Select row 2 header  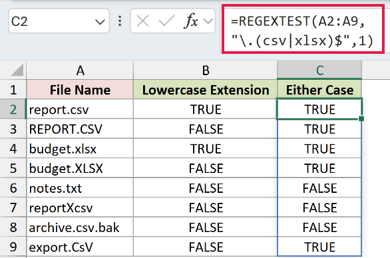pos(13,109)
